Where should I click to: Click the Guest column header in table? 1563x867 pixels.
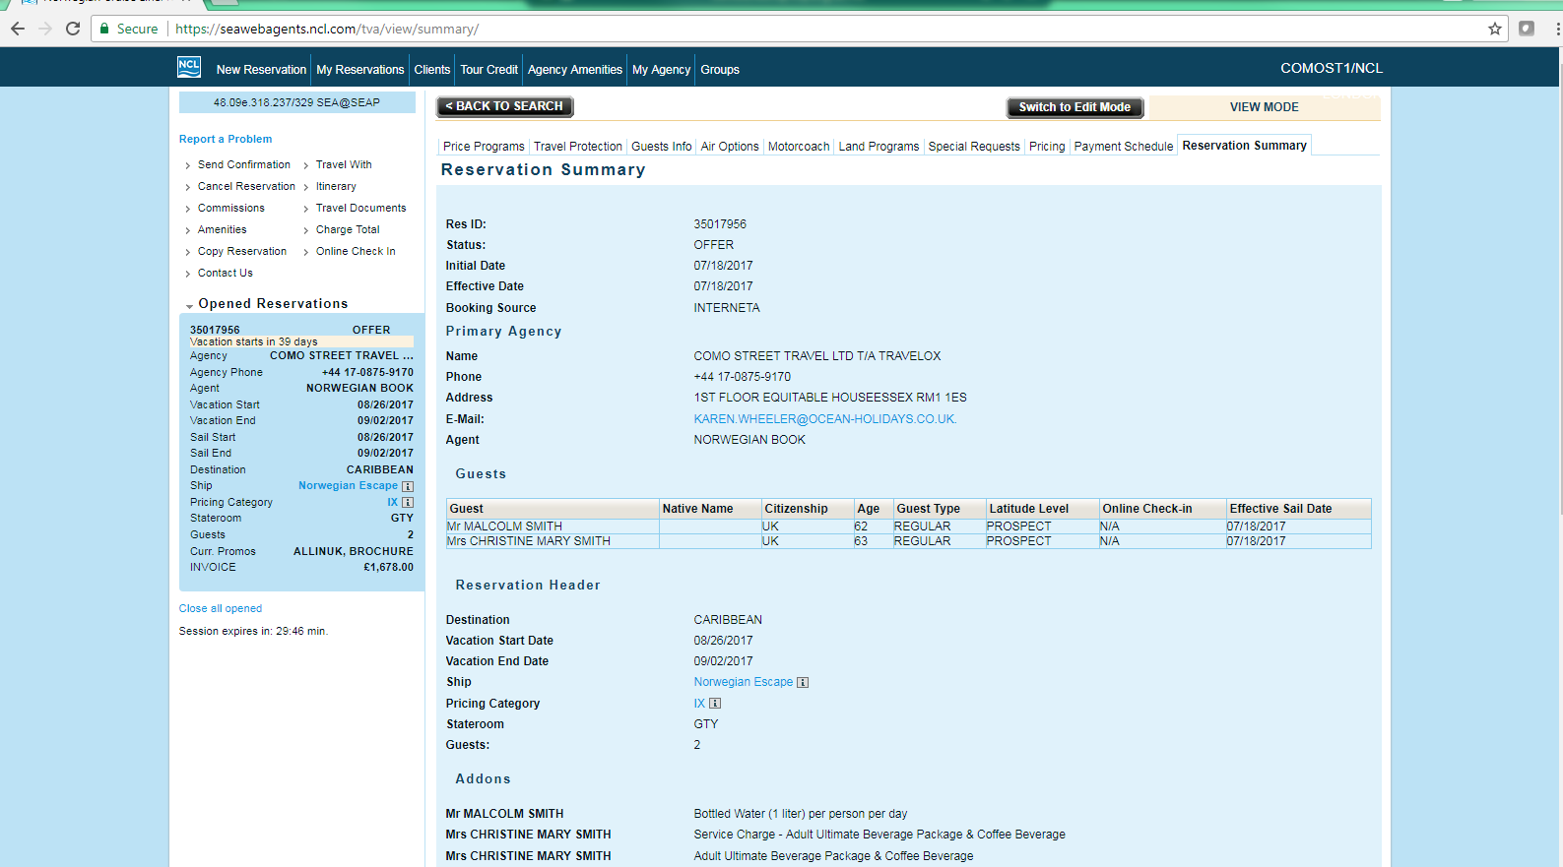[x=553, y=509]
